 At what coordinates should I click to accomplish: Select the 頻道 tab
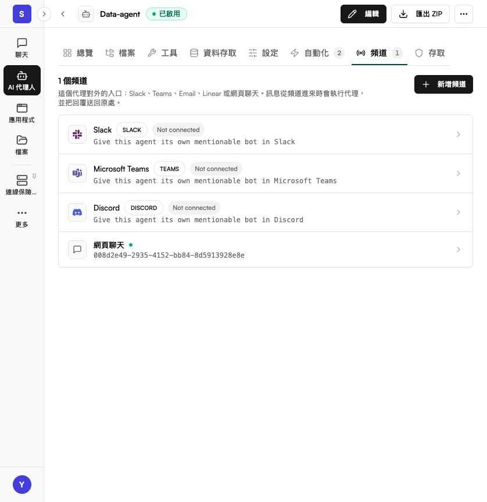(x=379, y=53)
